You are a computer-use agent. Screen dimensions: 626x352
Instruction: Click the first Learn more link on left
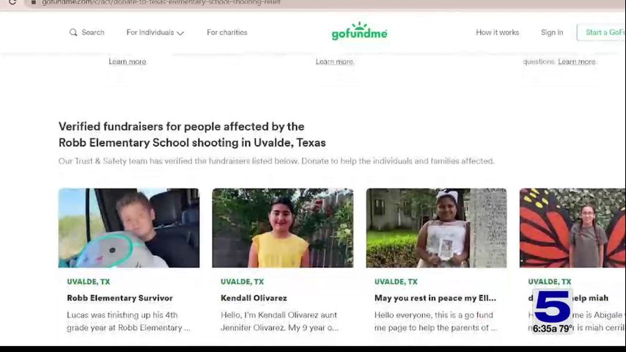(128, 62)
